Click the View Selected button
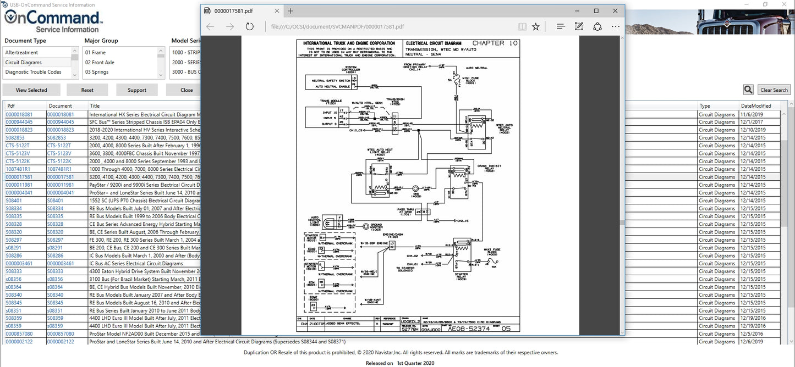Screen dimensions: 795x367 pos(31,89)
